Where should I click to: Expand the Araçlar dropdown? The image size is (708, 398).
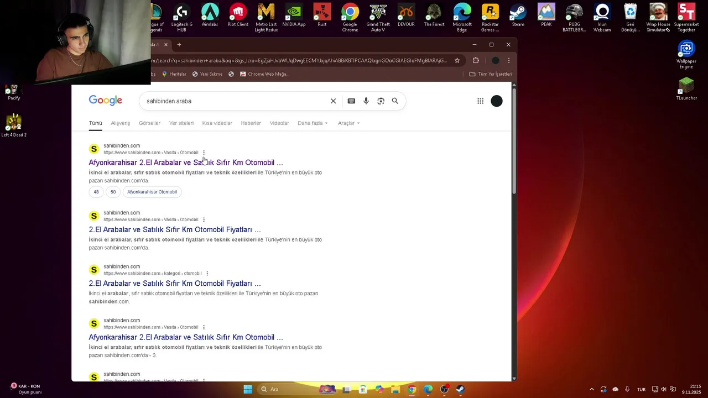point(348,123)
